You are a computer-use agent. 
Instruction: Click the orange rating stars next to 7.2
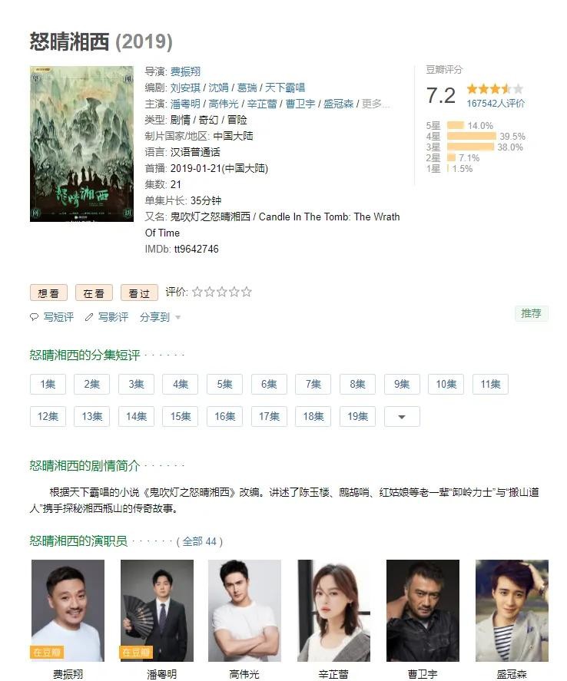pos(495,90)
